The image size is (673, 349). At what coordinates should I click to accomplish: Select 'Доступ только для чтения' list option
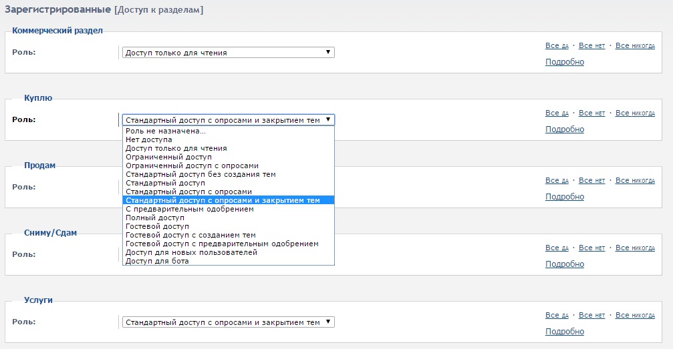(x=176, y=148)
